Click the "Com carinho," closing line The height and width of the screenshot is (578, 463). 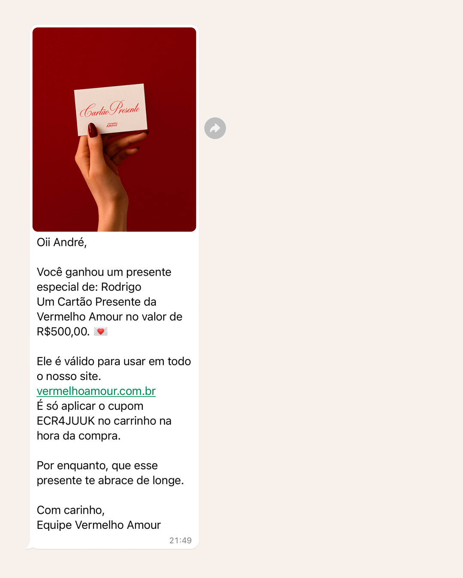(71, 510)
